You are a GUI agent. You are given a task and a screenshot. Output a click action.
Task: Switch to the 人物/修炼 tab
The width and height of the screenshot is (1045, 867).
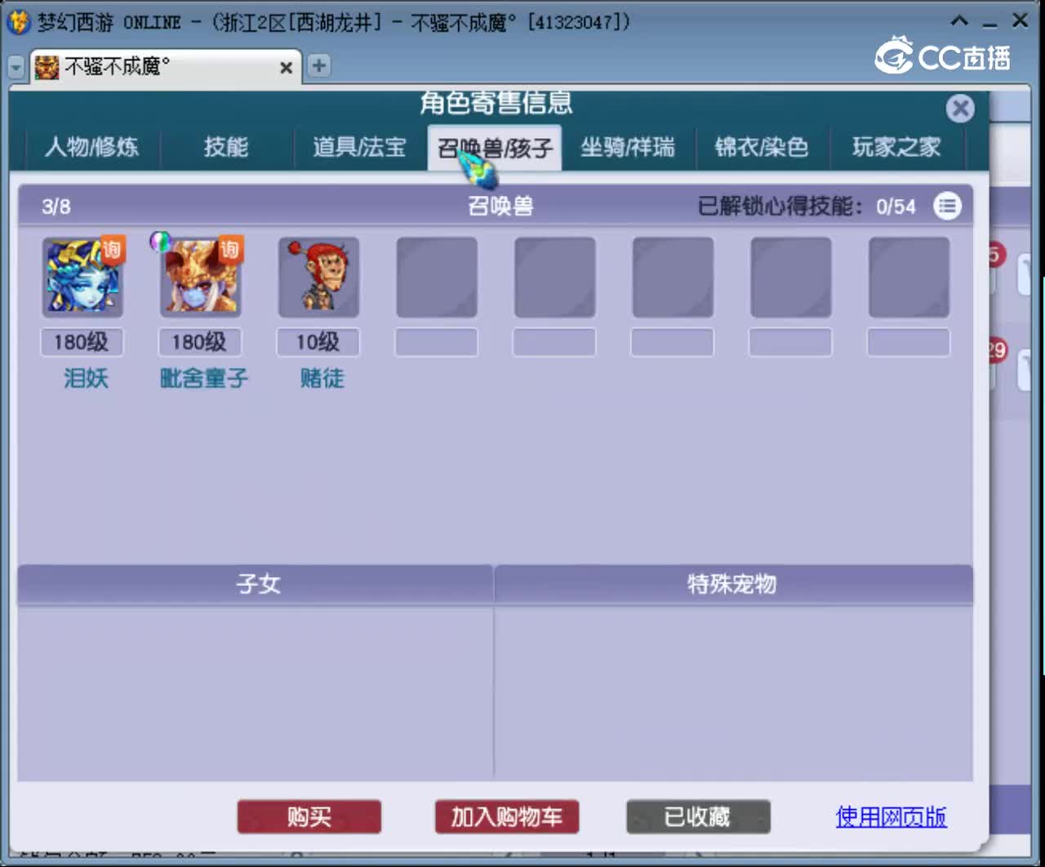click(x=91, y=147)
